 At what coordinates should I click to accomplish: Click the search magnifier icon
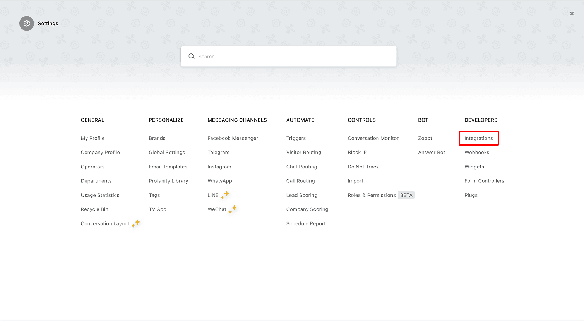click(x=192, y=57)
